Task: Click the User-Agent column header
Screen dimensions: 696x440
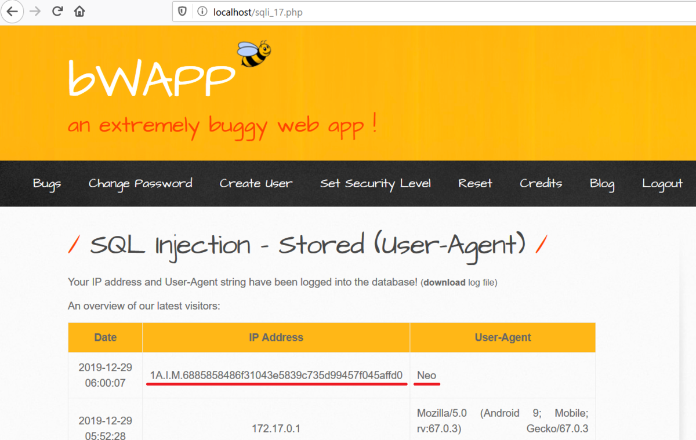Action: [x=503, y=337]
